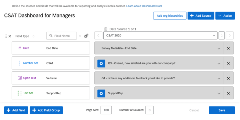Go to the next data source arrow
240x120 pixels.
point(230,36)
